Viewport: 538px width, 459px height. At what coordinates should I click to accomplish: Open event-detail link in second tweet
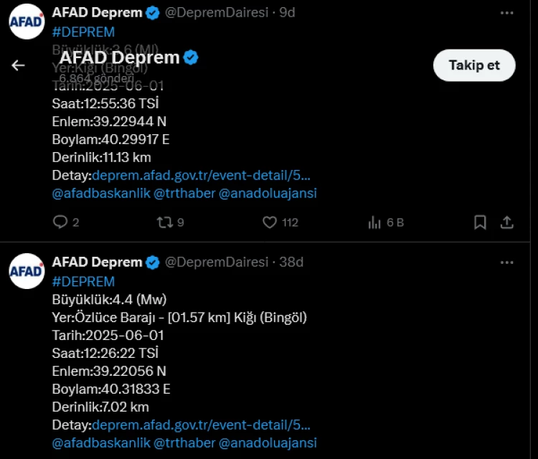point(201,425)
